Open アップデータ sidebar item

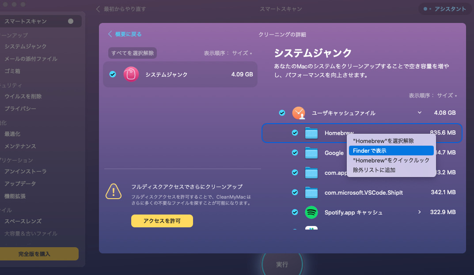20,184
